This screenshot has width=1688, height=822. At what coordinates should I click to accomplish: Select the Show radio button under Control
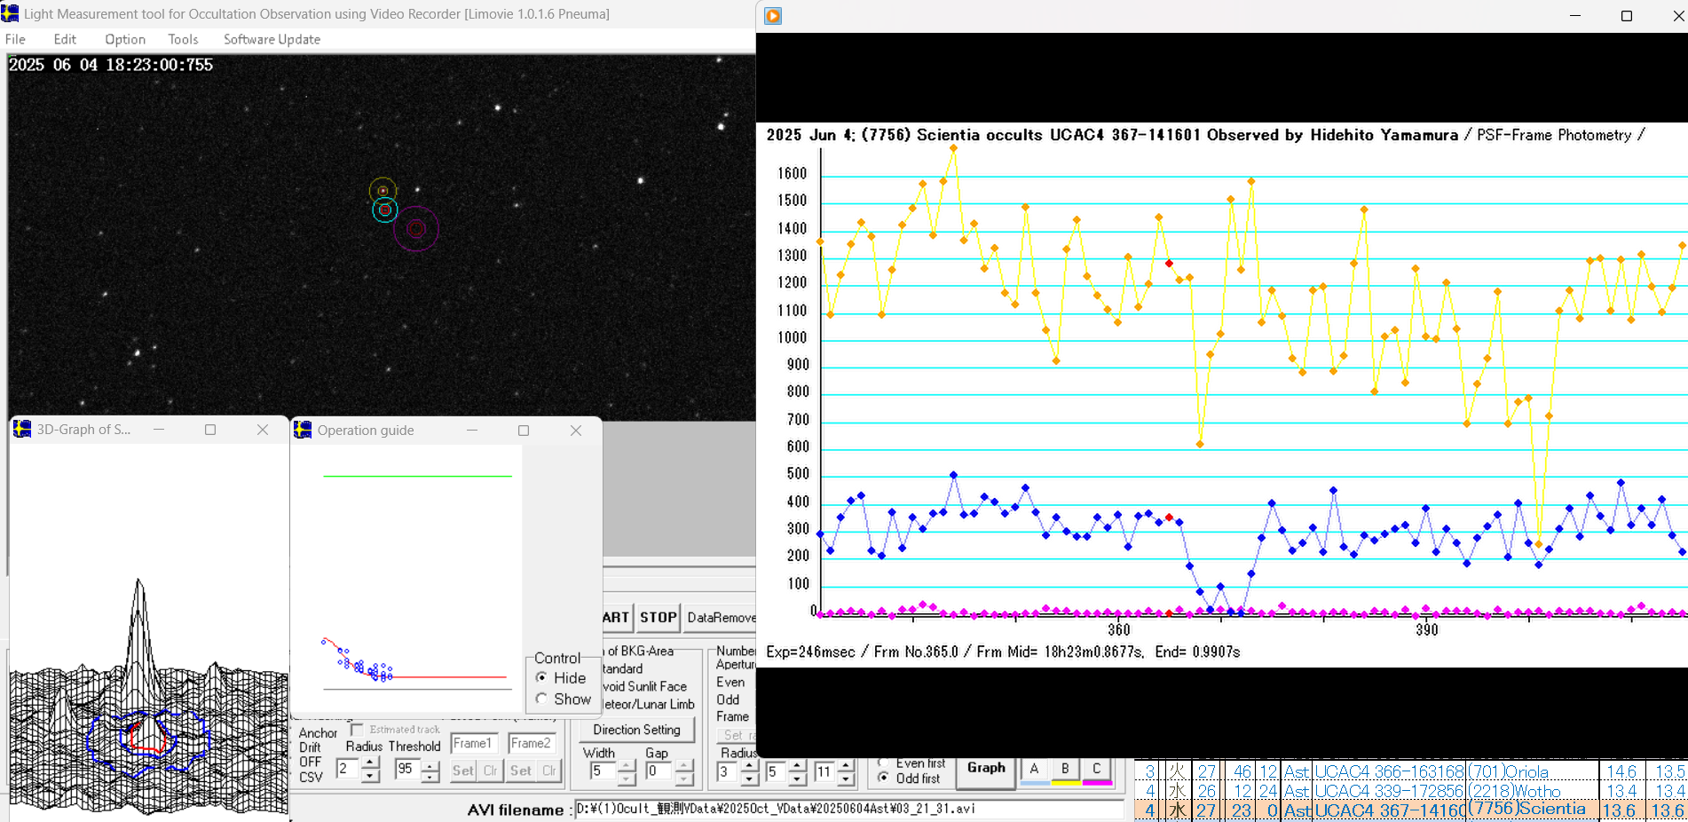pos(541,699)
